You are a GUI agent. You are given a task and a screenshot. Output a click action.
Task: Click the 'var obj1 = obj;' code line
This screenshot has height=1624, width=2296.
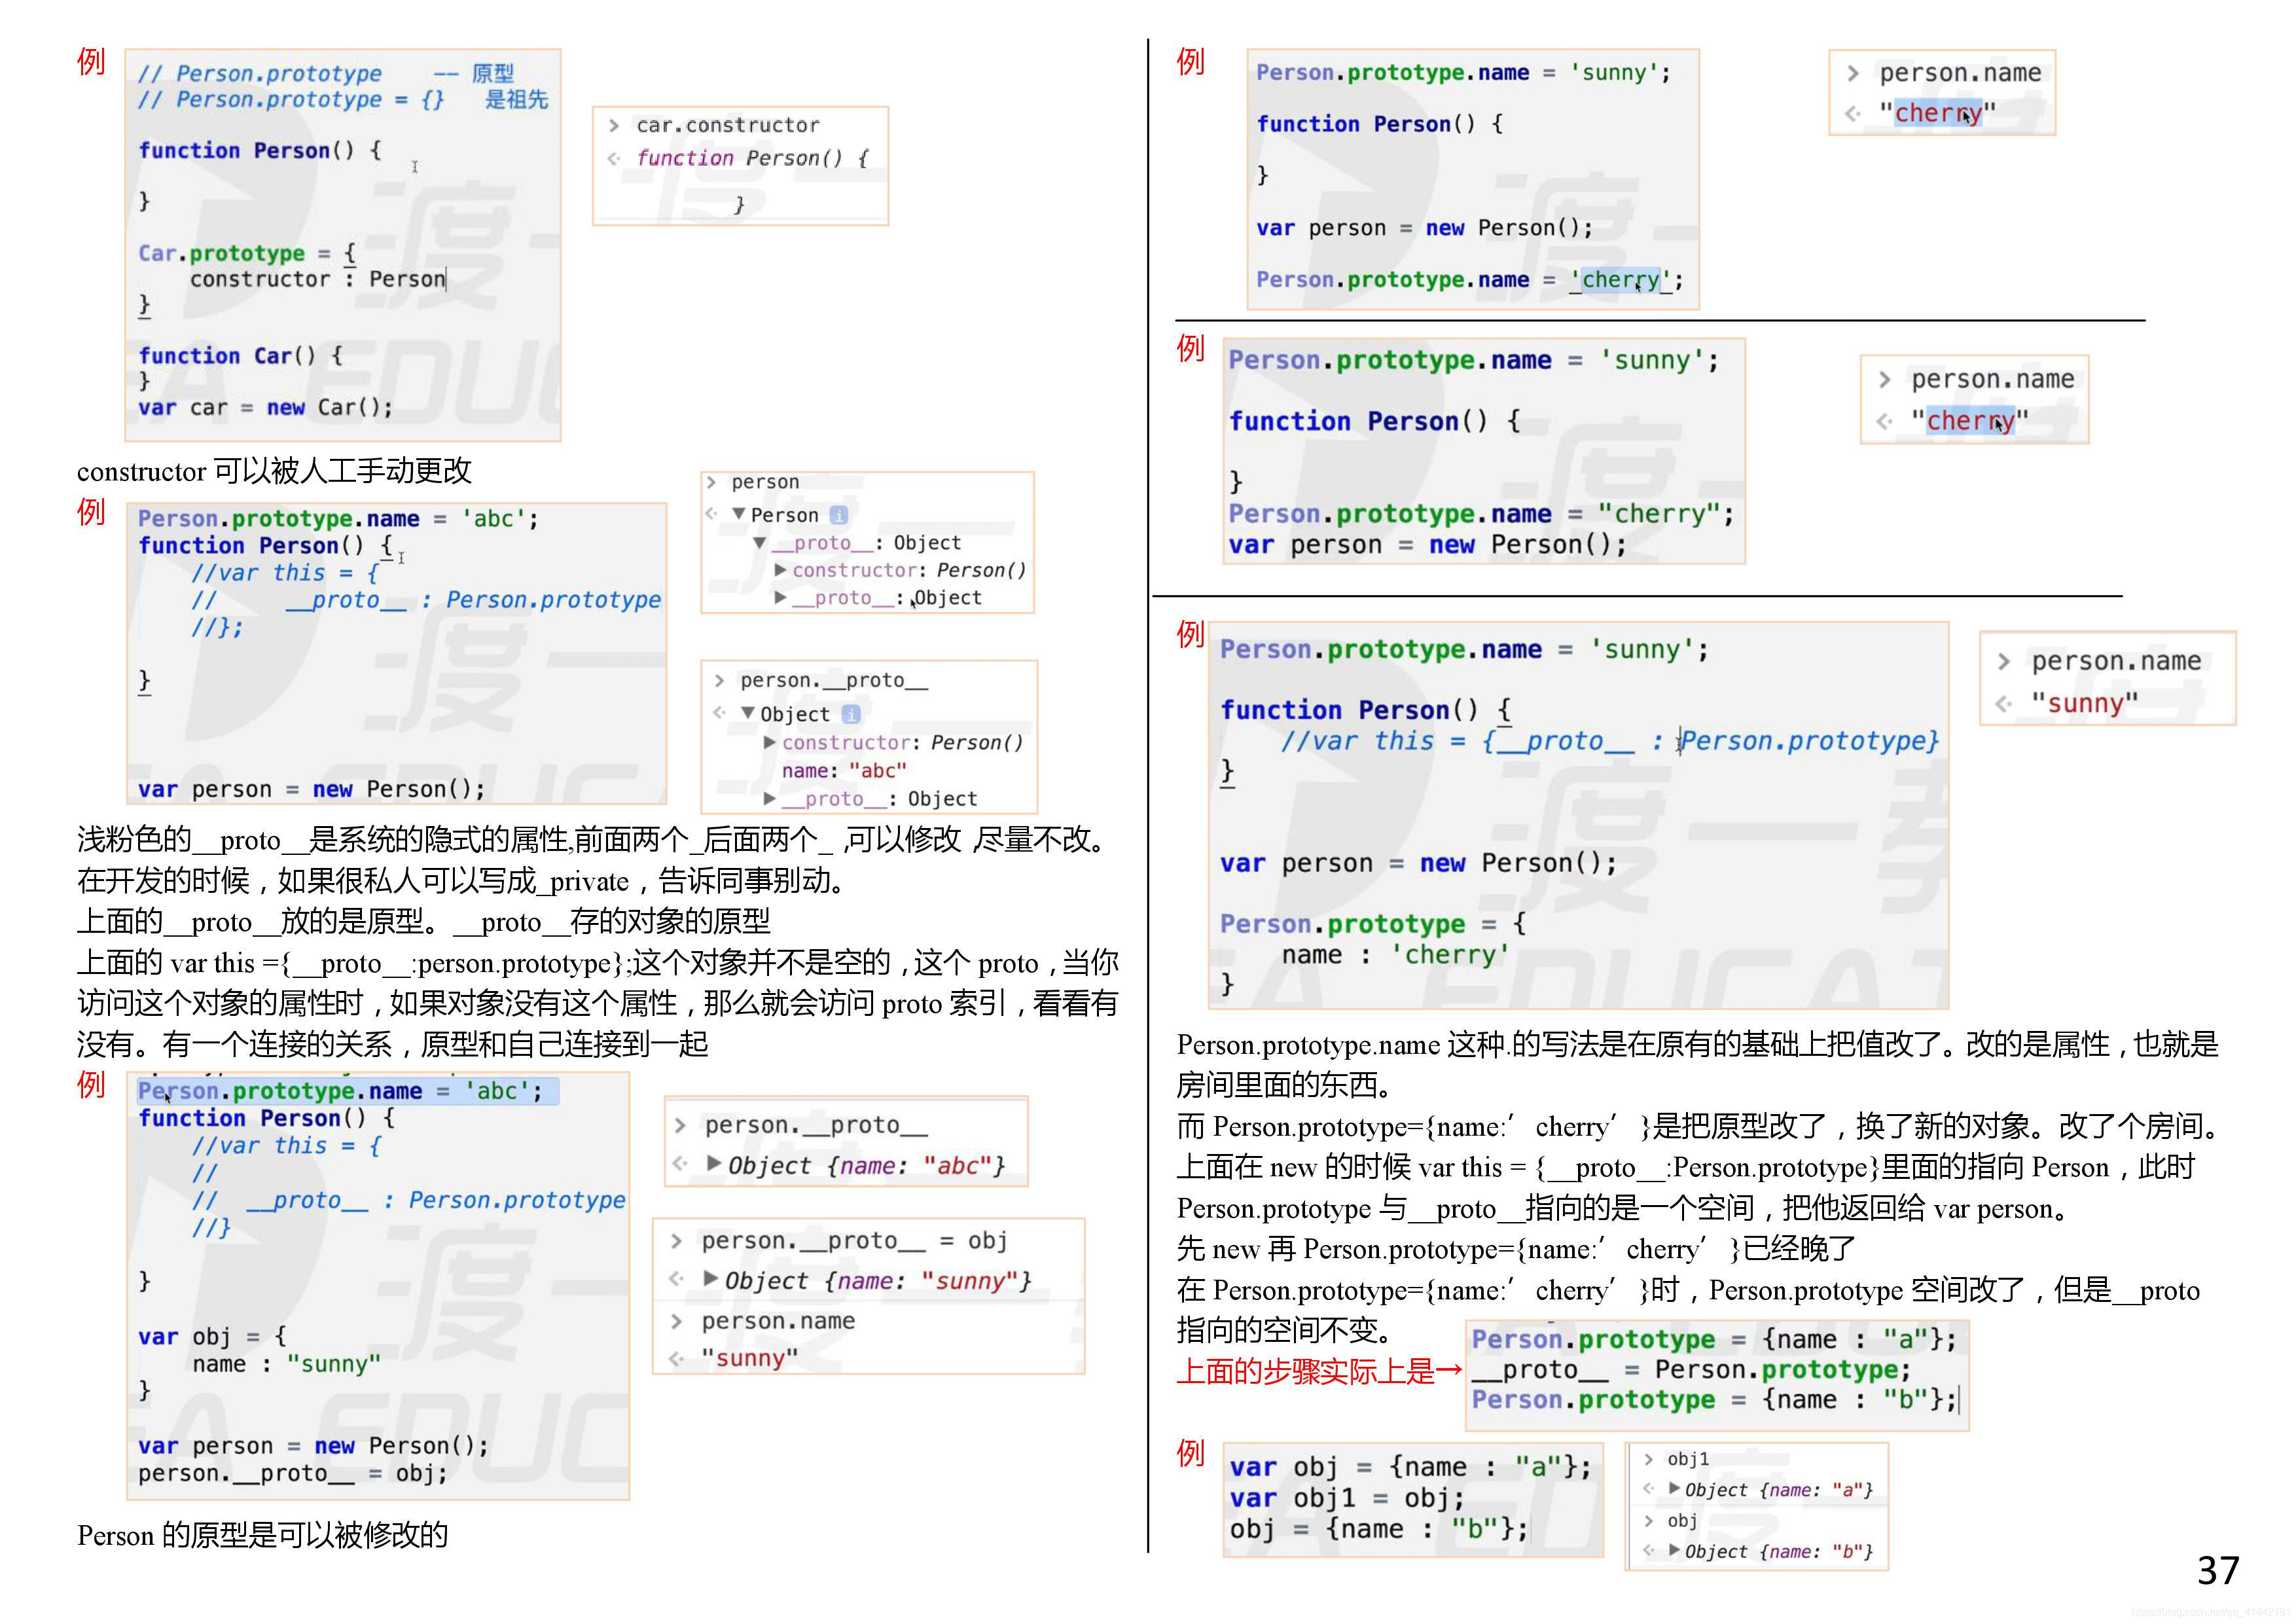1347,1498
